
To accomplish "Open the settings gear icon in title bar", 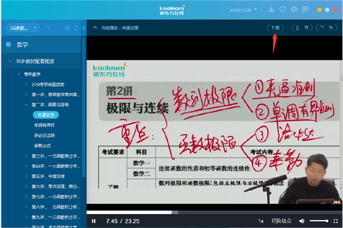I will (294, 9).
